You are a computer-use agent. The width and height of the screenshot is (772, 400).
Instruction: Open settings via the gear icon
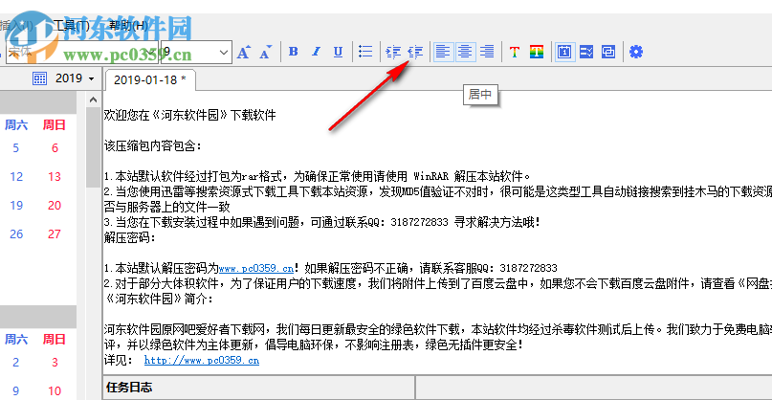636,52
